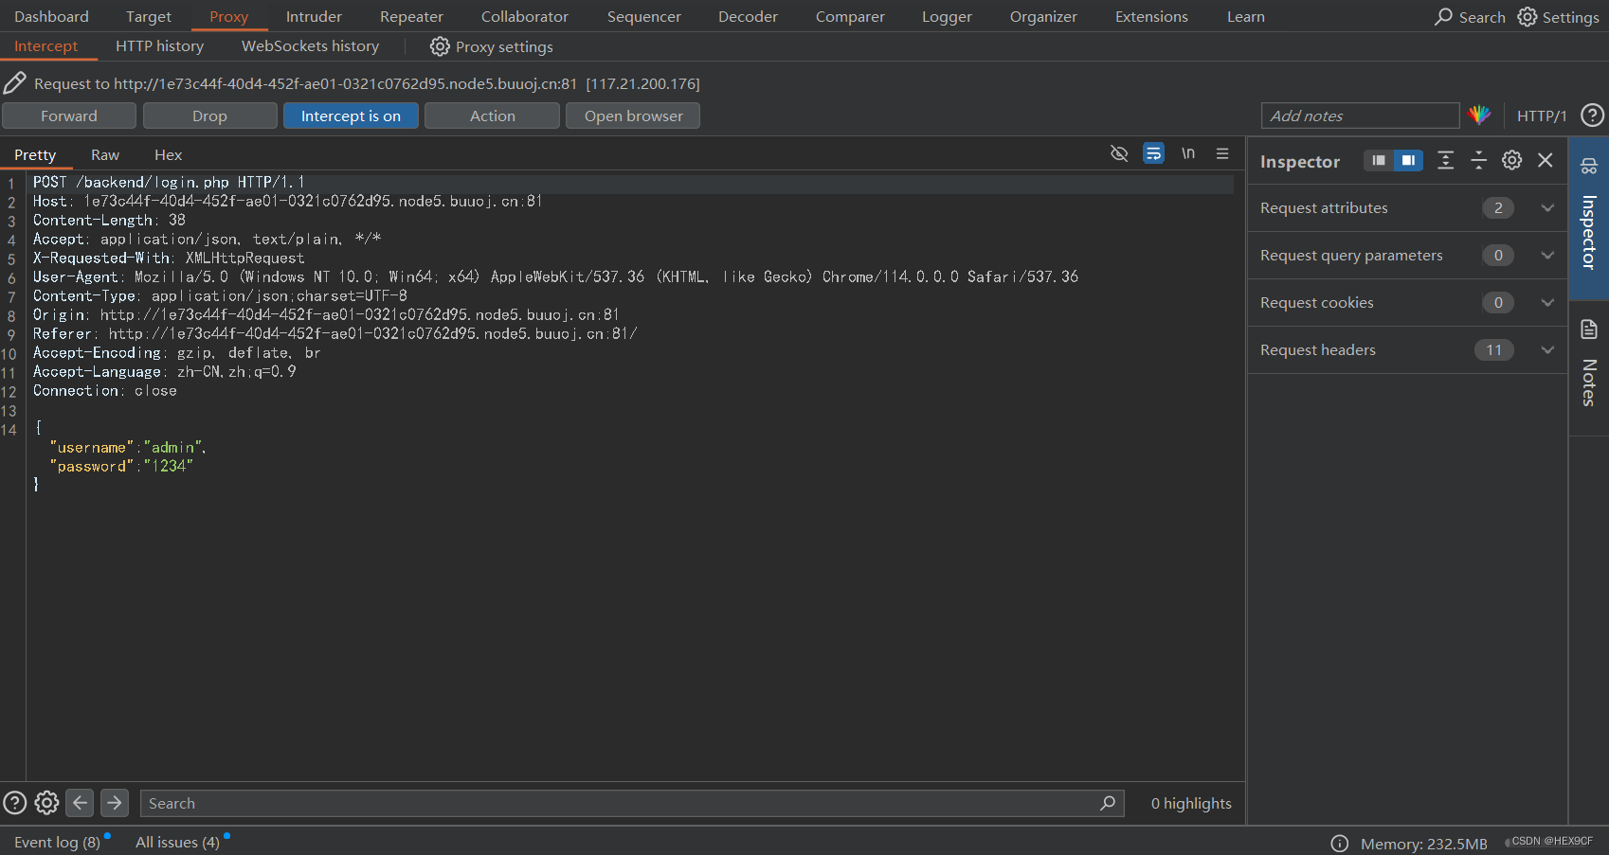Expand Request query parameters section

point(1547,255)
